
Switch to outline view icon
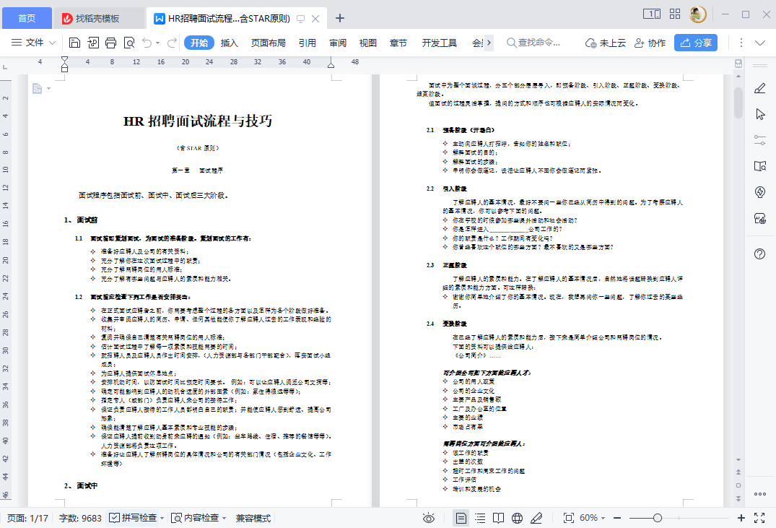pyautogui.click(x=480, y=518)
